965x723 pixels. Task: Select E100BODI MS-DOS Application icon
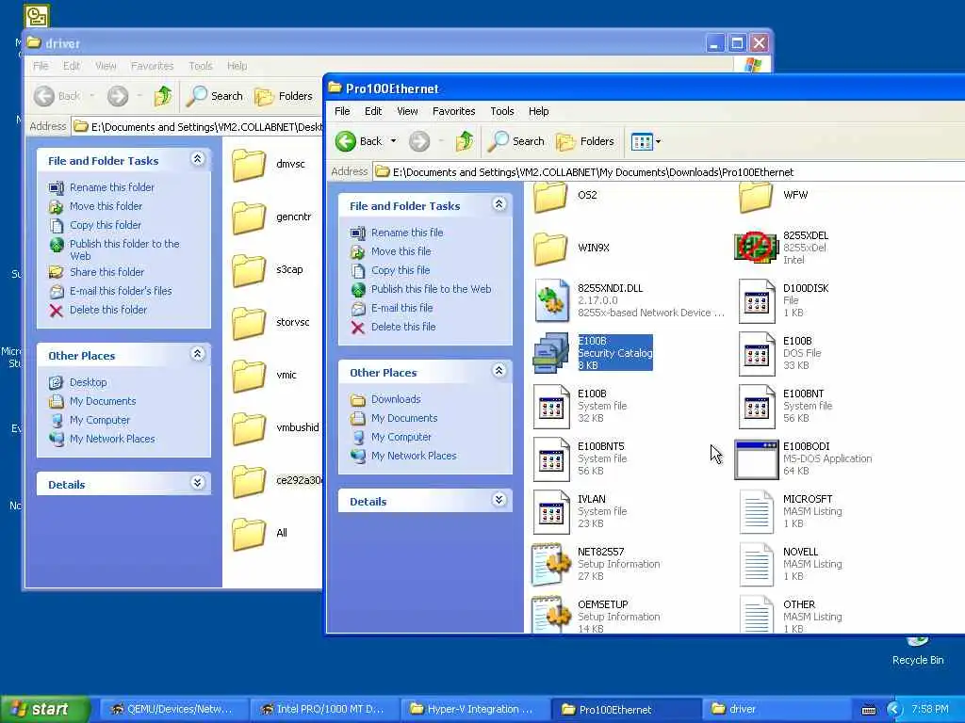point(756,459)
